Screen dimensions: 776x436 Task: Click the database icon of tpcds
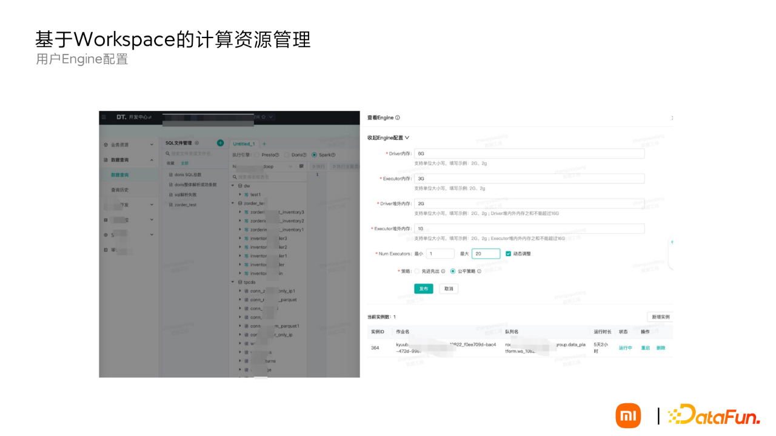point(240,282)
